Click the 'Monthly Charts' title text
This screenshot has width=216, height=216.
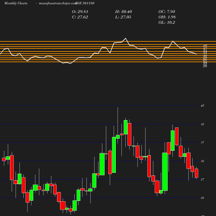[16, 3]
